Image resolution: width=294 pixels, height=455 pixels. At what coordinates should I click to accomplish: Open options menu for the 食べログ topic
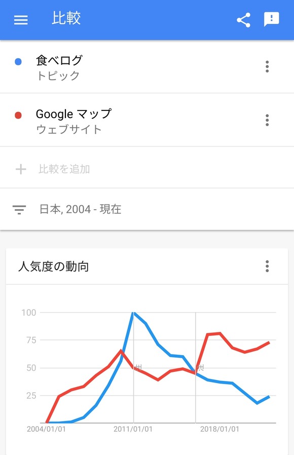coord(267,66)
